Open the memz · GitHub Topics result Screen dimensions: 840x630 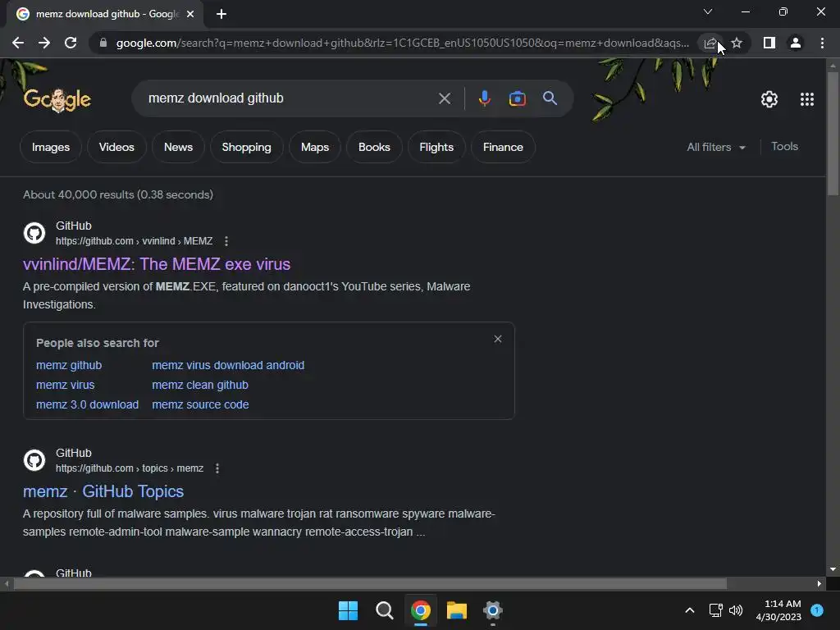(x=103, y=491)
